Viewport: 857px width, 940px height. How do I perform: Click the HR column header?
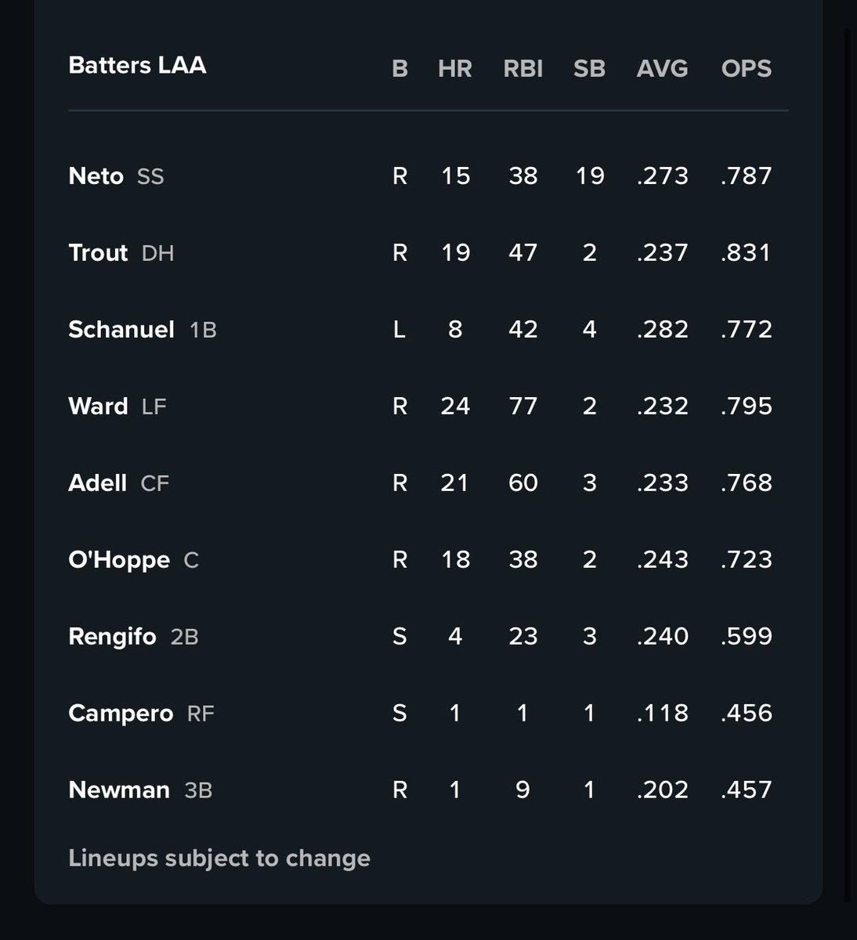(x=455, y=69)
